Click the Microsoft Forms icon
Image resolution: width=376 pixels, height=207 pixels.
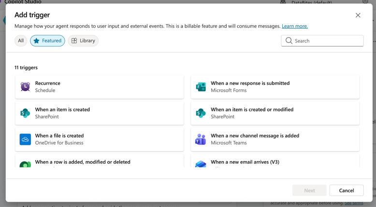coord(201,87)
